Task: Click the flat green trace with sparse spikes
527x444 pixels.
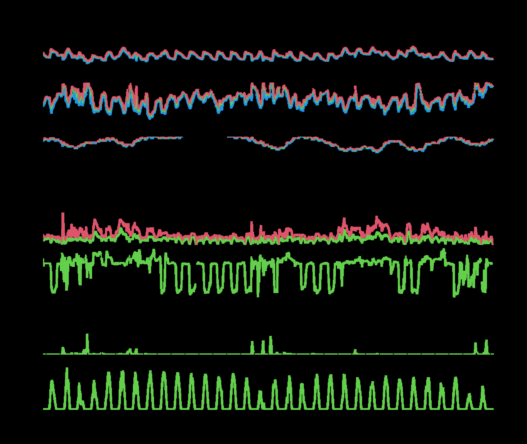Action: tap(268, 344)
